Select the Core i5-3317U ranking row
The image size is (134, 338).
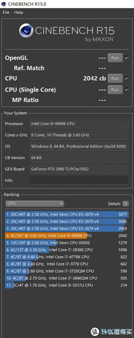click(67, 285)
